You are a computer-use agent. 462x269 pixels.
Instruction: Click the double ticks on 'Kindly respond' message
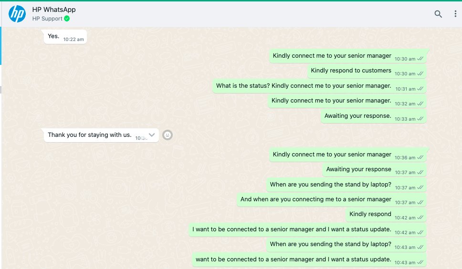(x=420, y=217)
